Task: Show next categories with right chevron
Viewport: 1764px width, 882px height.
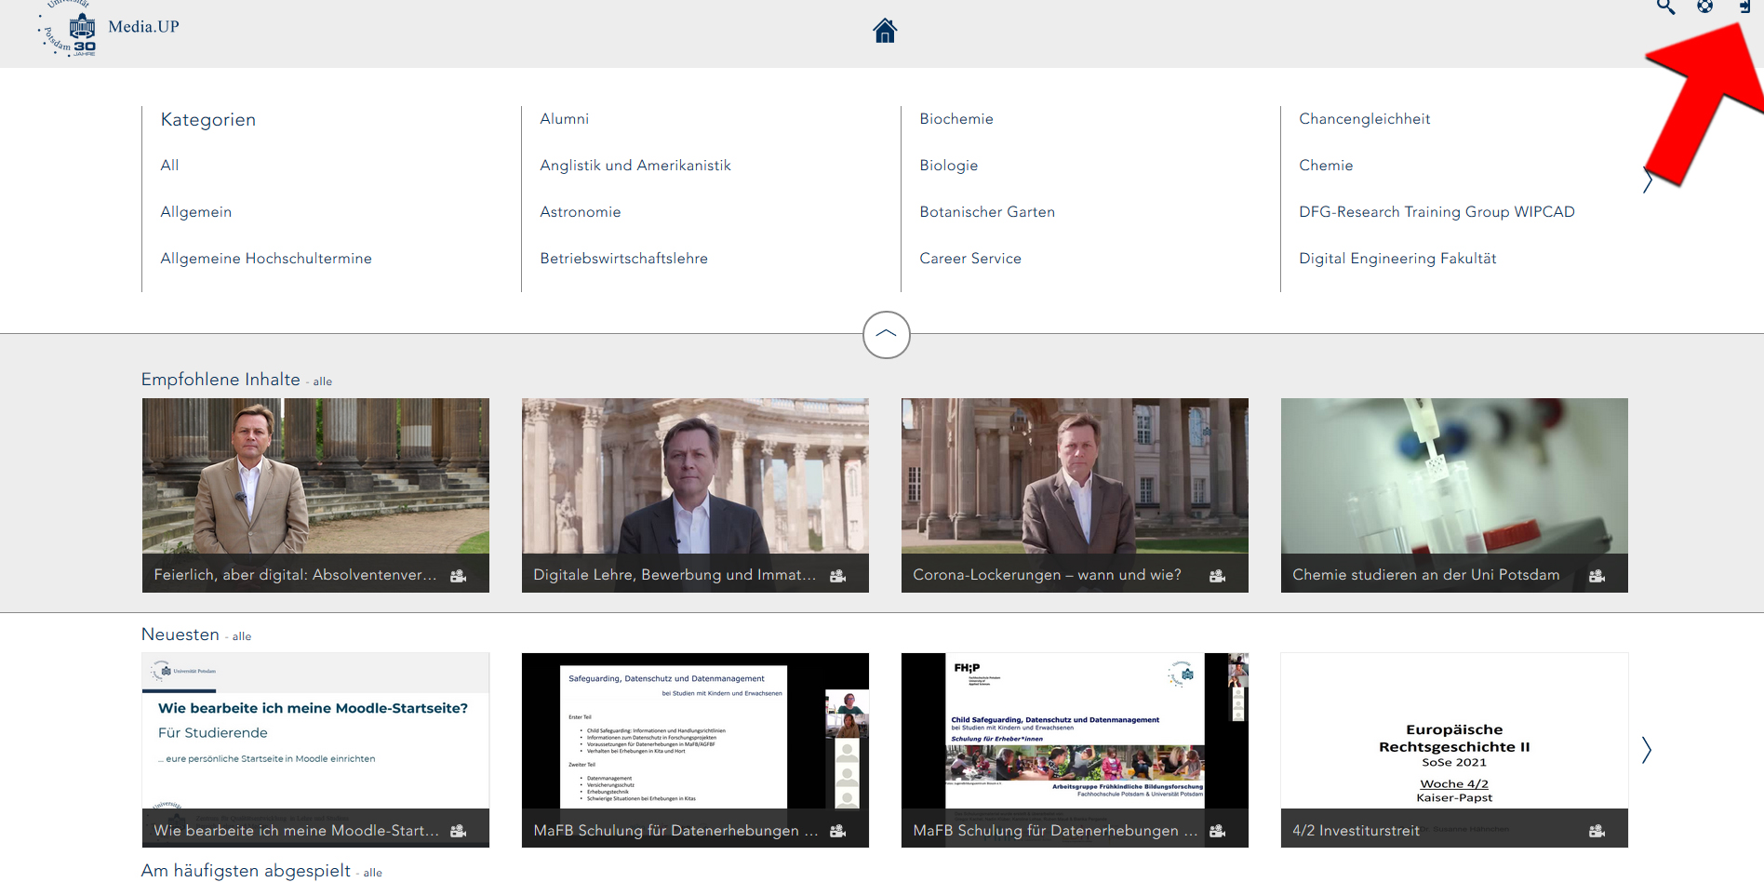Action: click(1647, 180)
